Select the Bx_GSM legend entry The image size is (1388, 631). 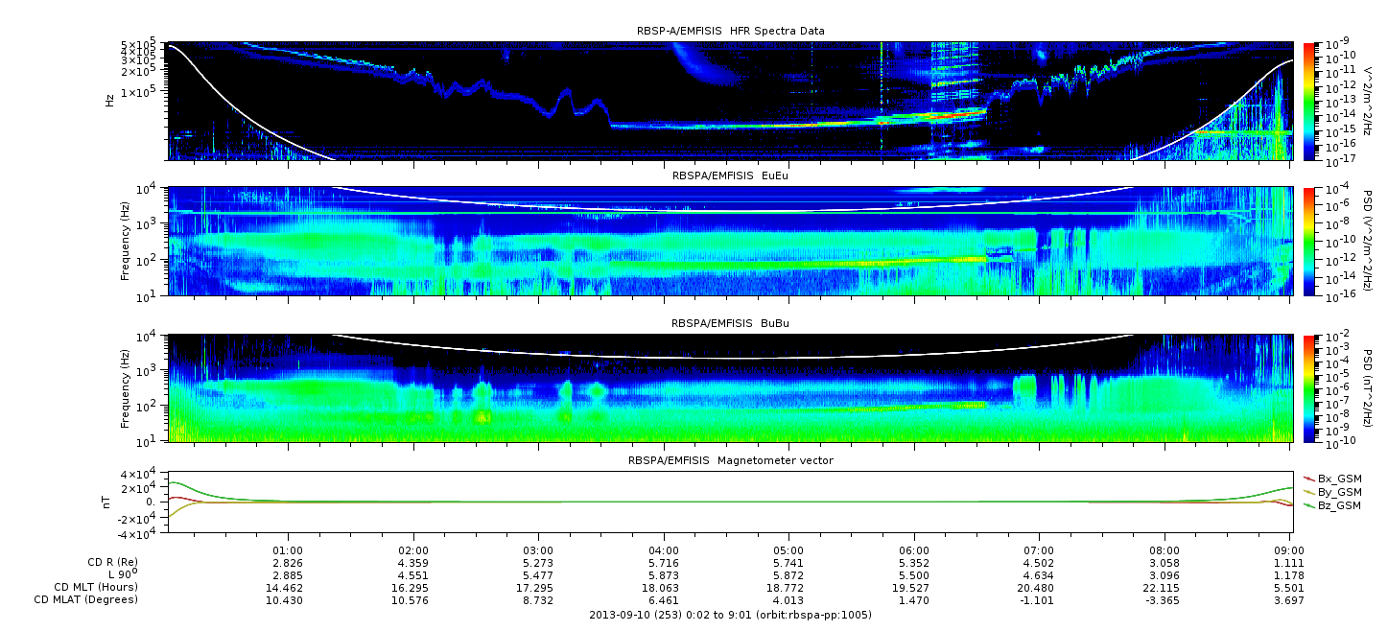pos(1331,479)
